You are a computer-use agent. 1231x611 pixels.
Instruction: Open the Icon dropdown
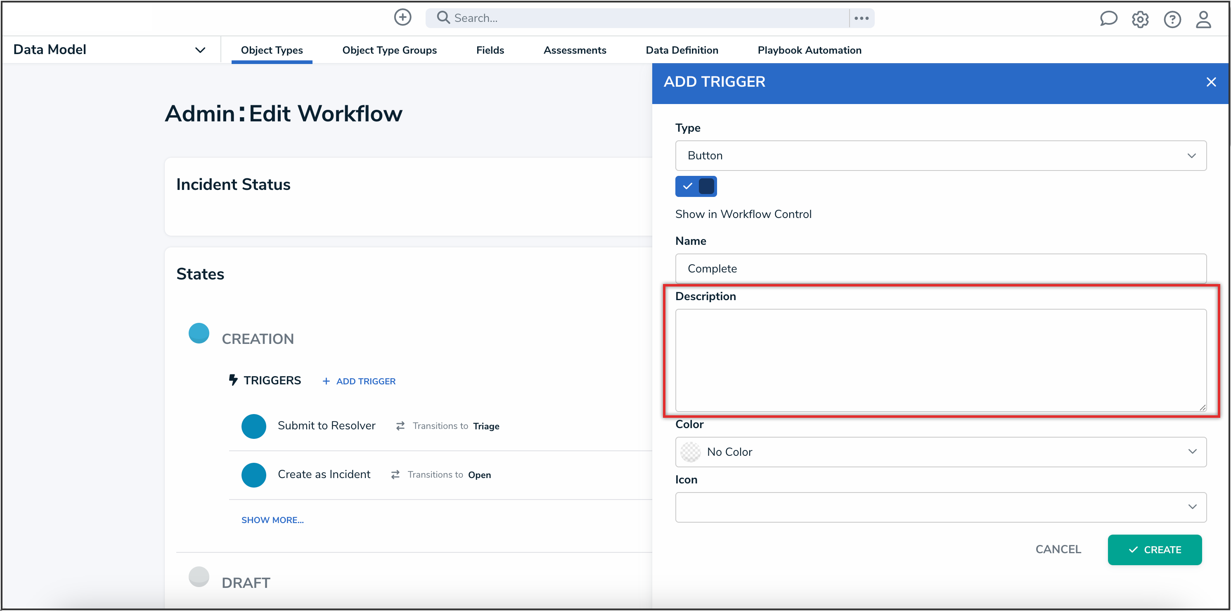[x=940, y=507]
